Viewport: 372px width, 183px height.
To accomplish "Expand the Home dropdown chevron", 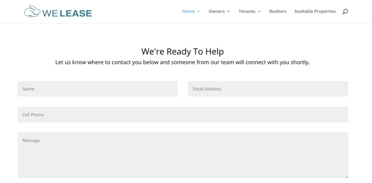I will [x=198, y=11].
